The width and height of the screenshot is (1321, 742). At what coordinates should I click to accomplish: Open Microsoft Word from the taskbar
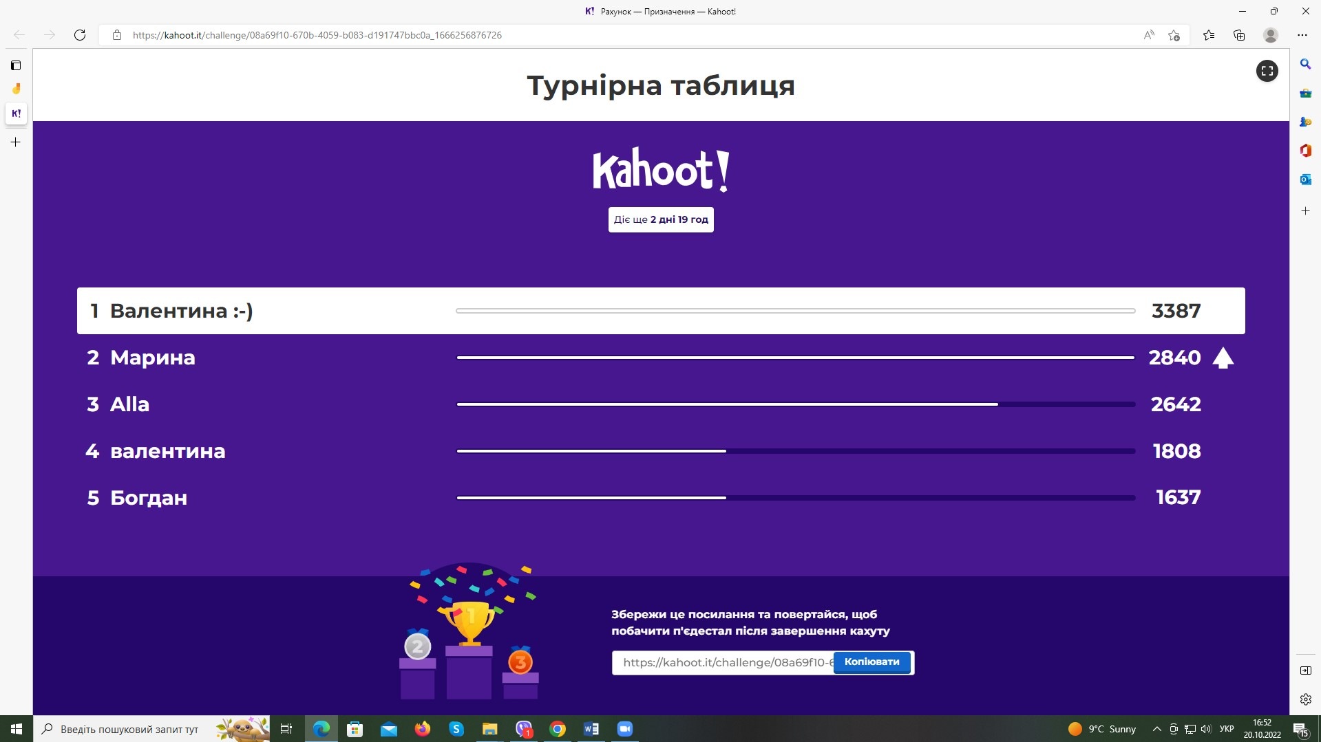point(591,729)
